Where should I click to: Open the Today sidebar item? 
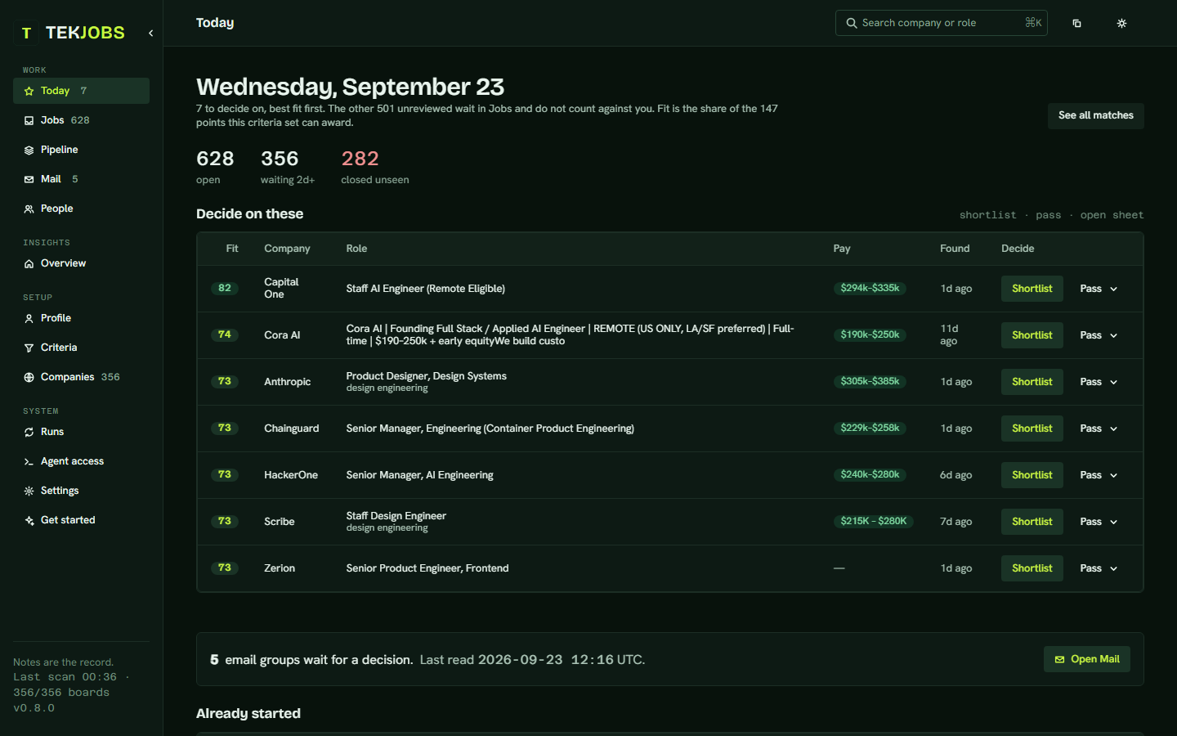81,91
